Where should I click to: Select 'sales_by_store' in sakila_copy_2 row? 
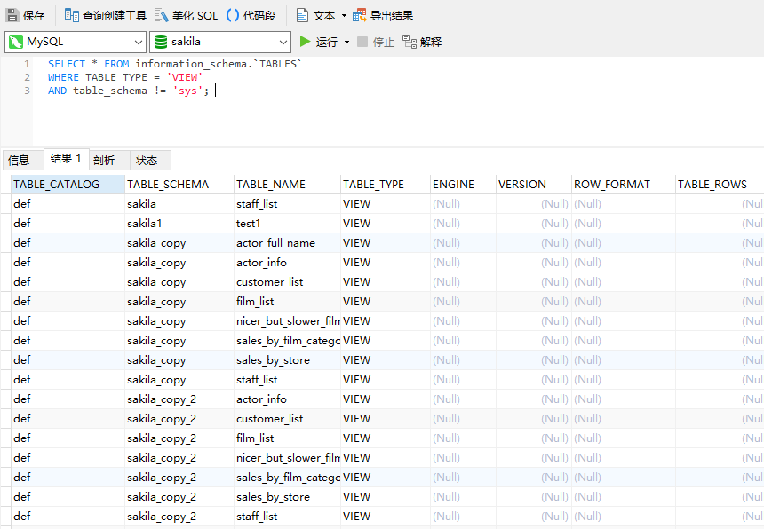click(x=288, y=497)
